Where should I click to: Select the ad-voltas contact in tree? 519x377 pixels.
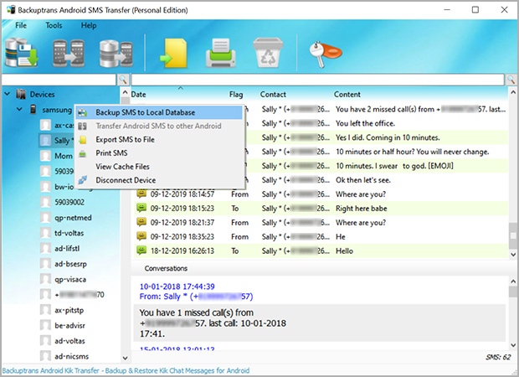point(69,341)
